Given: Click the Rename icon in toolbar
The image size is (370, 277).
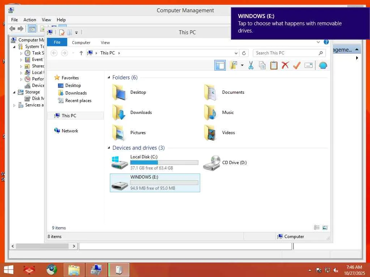Looking at the screenshot, I should (x=309, y=65).
